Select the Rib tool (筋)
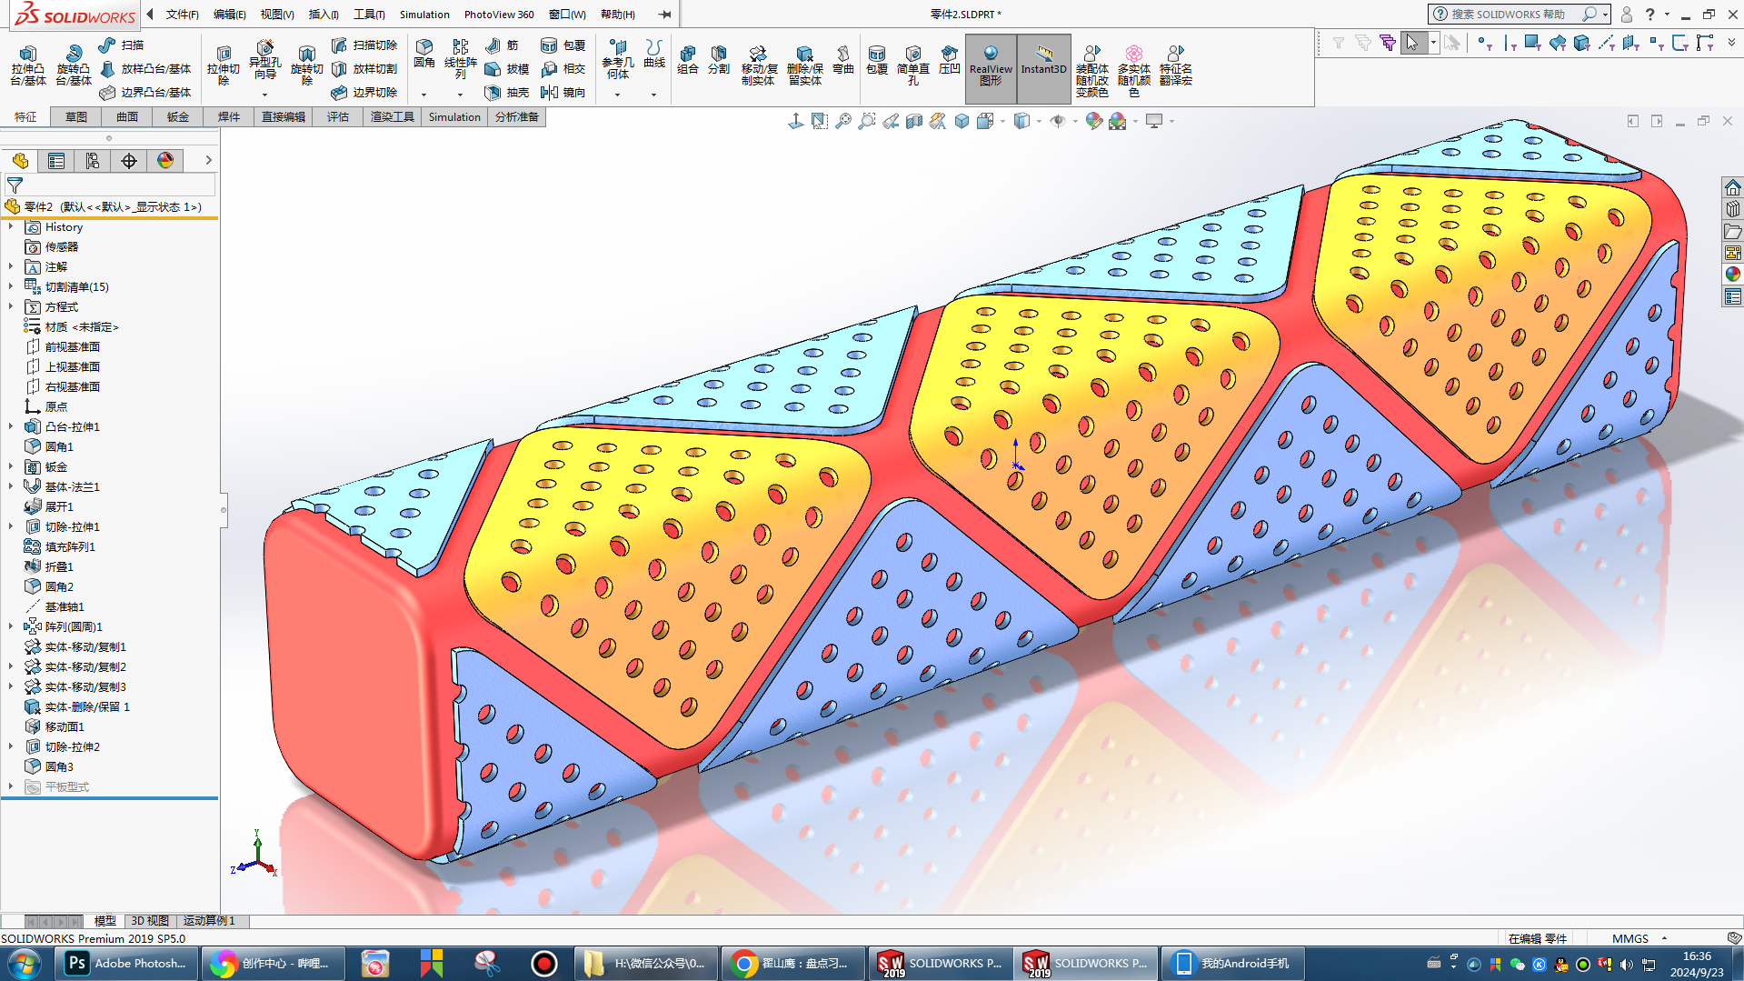1744x981 pixels. click(x=503, y=45)
